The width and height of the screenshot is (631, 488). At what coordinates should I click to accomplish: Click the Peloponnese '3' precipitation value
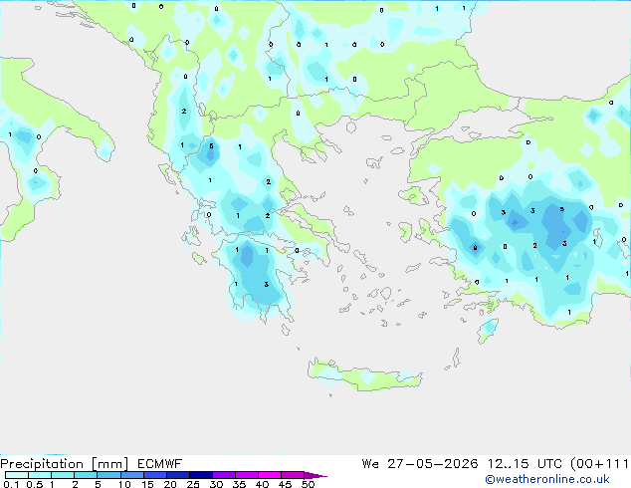pos(266,284)
